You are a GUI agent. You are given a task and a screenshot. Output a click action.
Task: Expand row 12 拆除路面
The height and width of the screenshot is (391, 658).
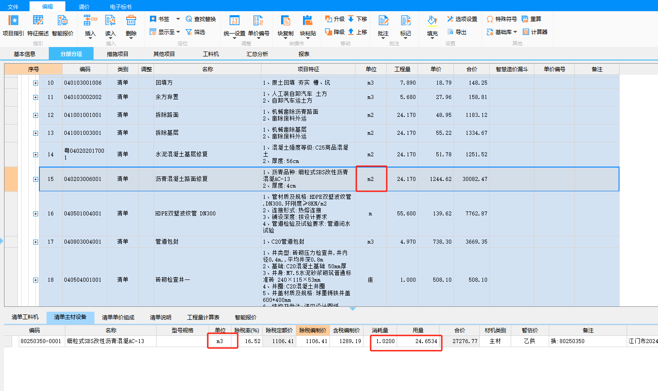point(35,115)
